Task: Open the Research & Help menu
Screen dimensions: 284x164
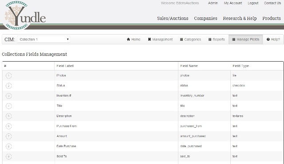Action: click(x=240, y=18)
